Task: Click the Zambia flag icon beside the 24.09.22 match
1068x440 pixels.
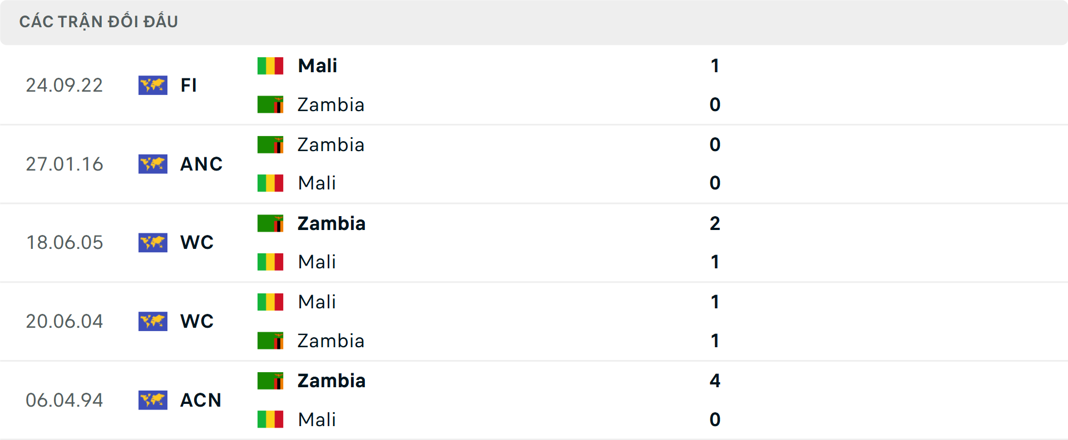Action: (271, 104)
